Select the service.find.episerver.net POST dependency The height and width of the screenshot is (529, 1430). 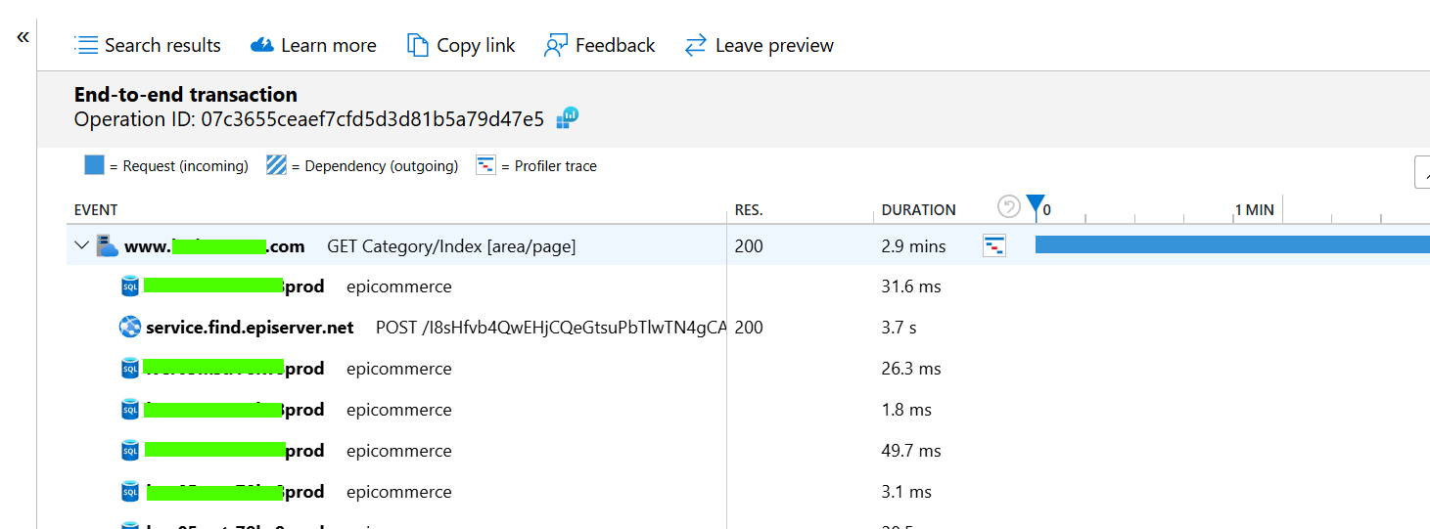coord(250,328)
